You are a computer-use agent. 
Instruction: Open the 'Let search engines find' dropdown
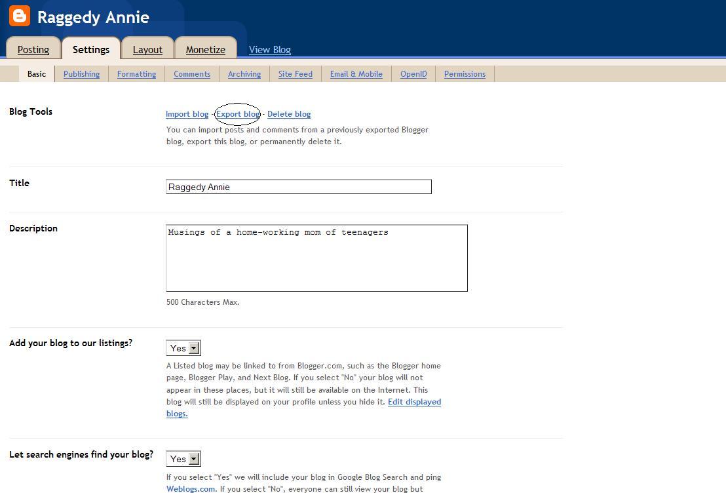pyautogui.click(x=183, y=459)
